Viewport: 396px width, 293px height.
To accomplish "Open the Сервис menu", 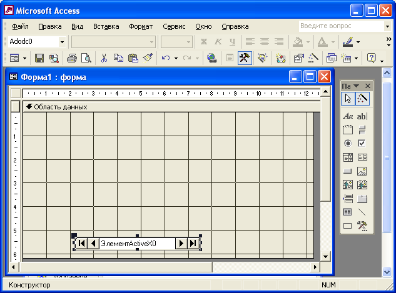I will (174, 26).
